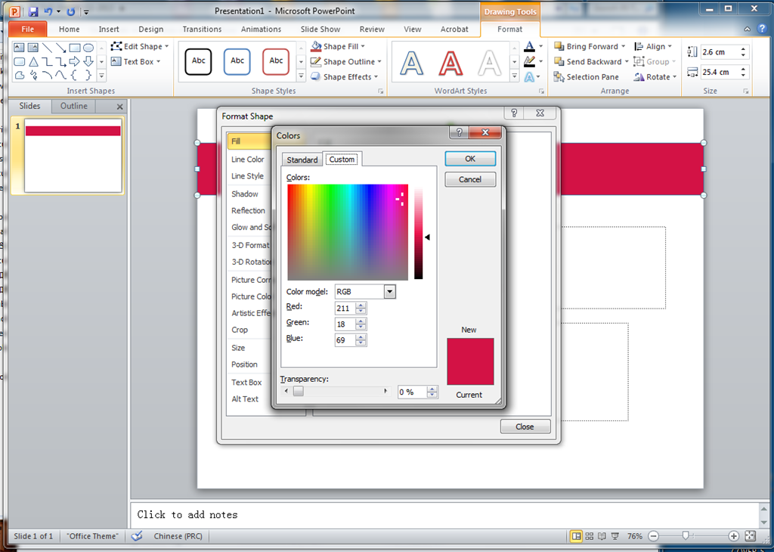Click the Undo icon in title bar

tap(48, 11)
